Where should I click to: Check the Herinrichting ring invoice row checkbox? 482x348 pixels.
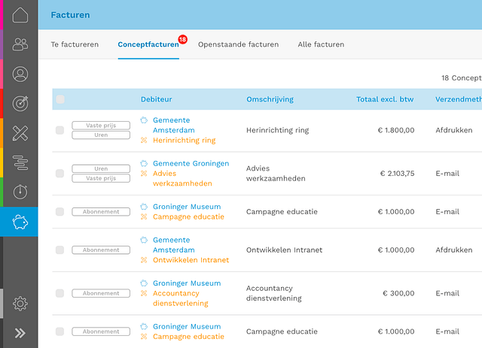pyautogui.click(x=60, y=130)
